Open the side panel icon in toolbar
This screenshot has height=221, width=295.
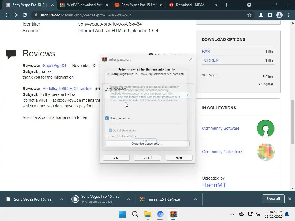click(270, 15)
